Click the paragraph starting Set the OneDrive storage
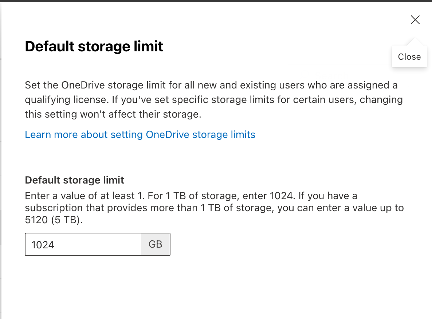This screenshot has height=319, width=432. [x=214, y=99]
